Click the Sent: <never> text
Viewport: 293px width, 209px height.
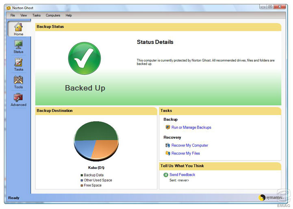pos(179,180)
